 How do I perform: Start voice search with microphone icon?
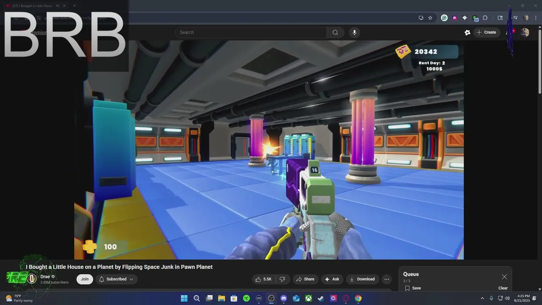point(354,32)
